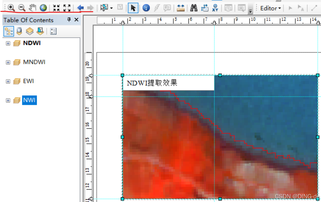Click the Edit Tool arrow in Editor toolbar
The image size is (321, 202).
coord(290,8)
